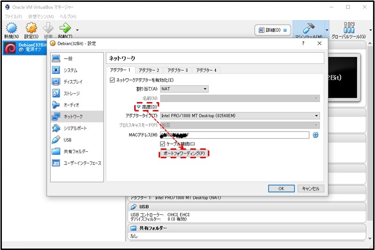Click 'アダプター 1: Intel PRO/1000 MT Desktop (NAT)' text

tap(176, 198)
